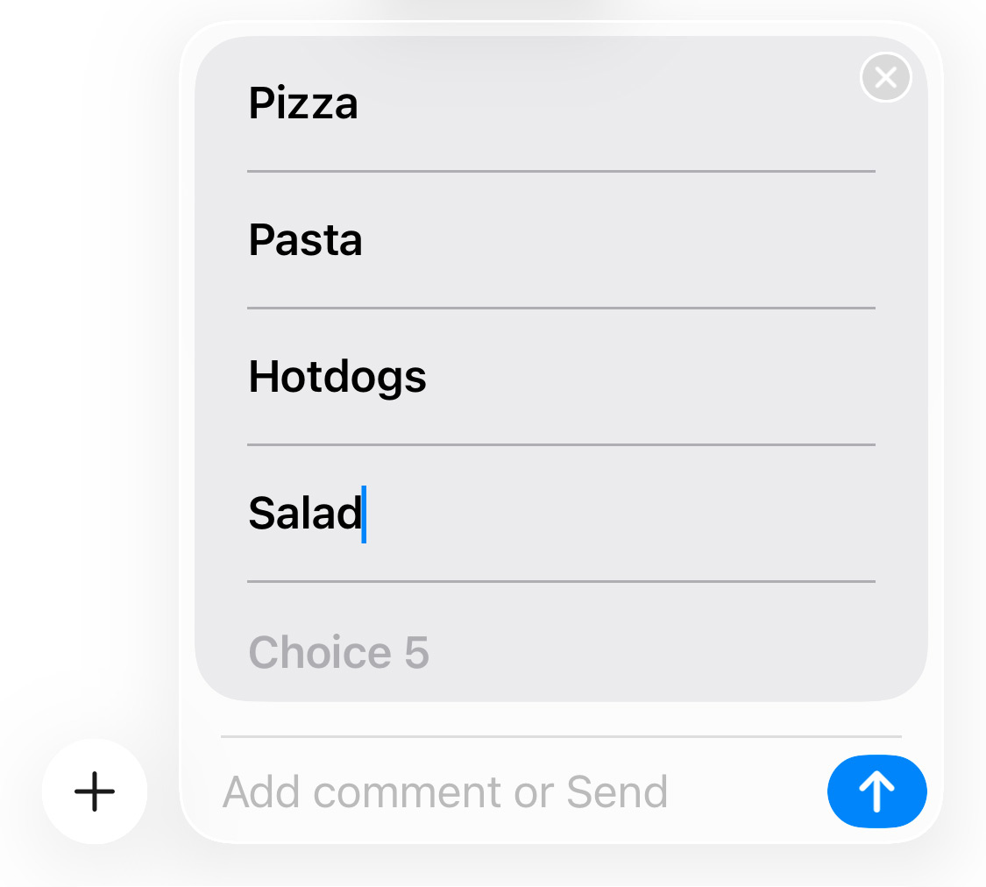Click into the Salad choice field
This screenshot has width=986, height=887.
point(561,514)
